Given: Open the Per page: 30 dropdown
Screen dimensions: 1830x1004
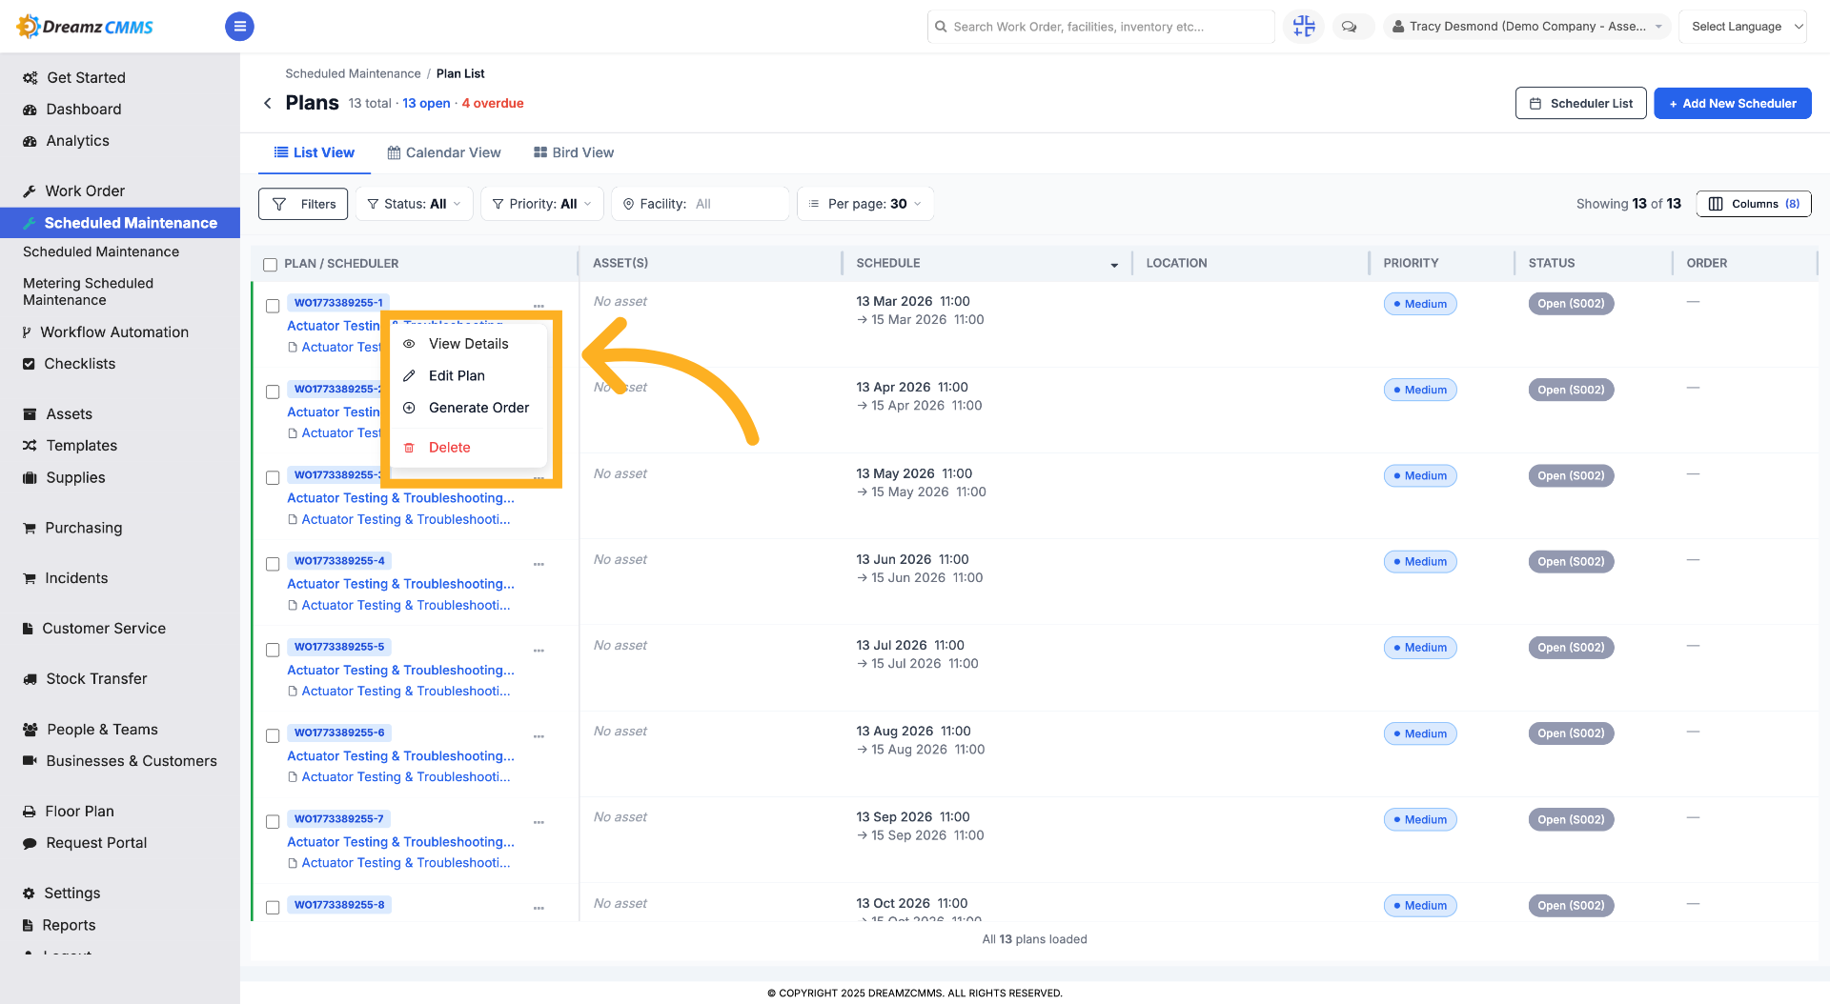Looking at the screenshot, I should [x=865, y=204].
